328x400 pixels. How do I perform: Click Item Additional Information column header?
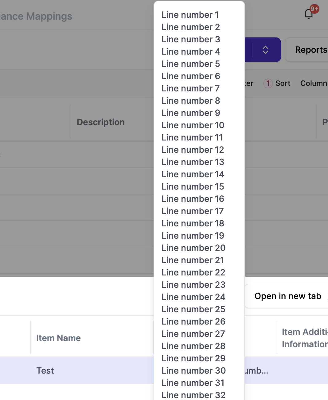(304, 338)
